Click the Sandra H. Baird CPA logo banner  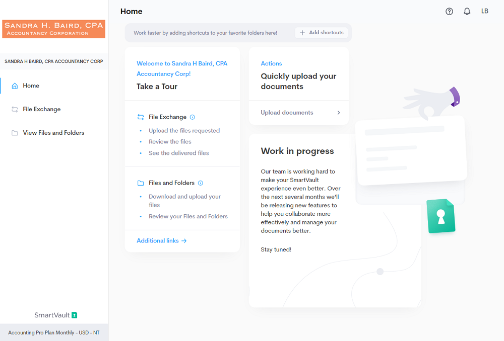pyautogui.click(x=54, y=29)
